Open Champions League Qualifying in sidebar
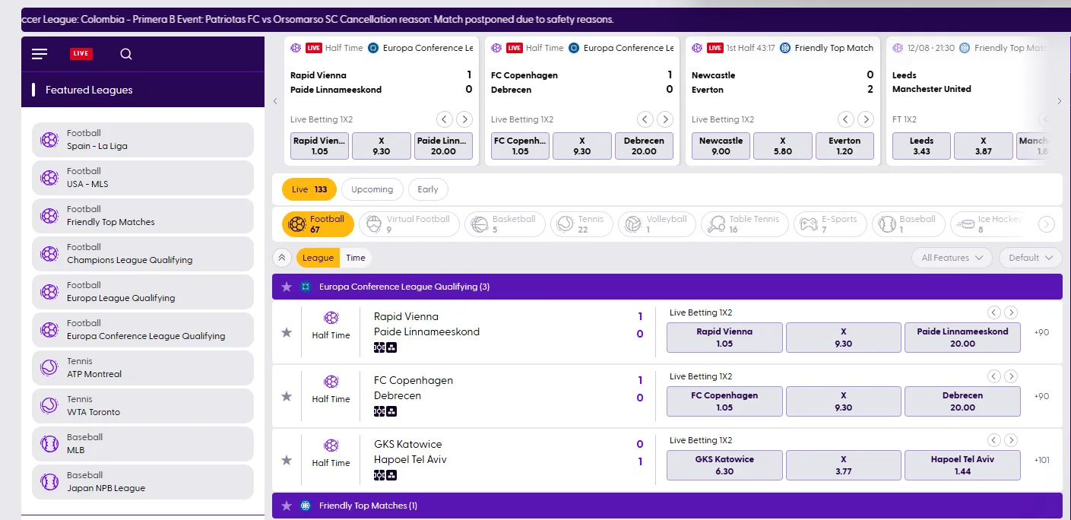The image size is (1071, 520). (143, 254)
